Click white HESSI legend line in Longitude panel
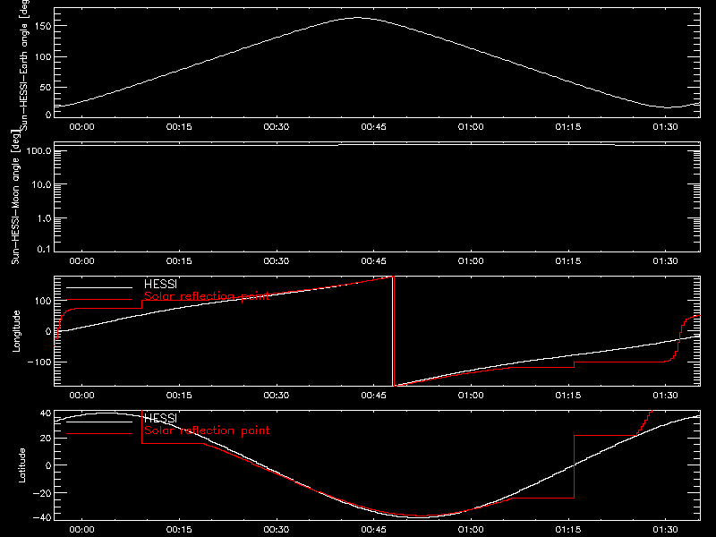The height and width of the screenshot is (537, 716). pos(99,287)
